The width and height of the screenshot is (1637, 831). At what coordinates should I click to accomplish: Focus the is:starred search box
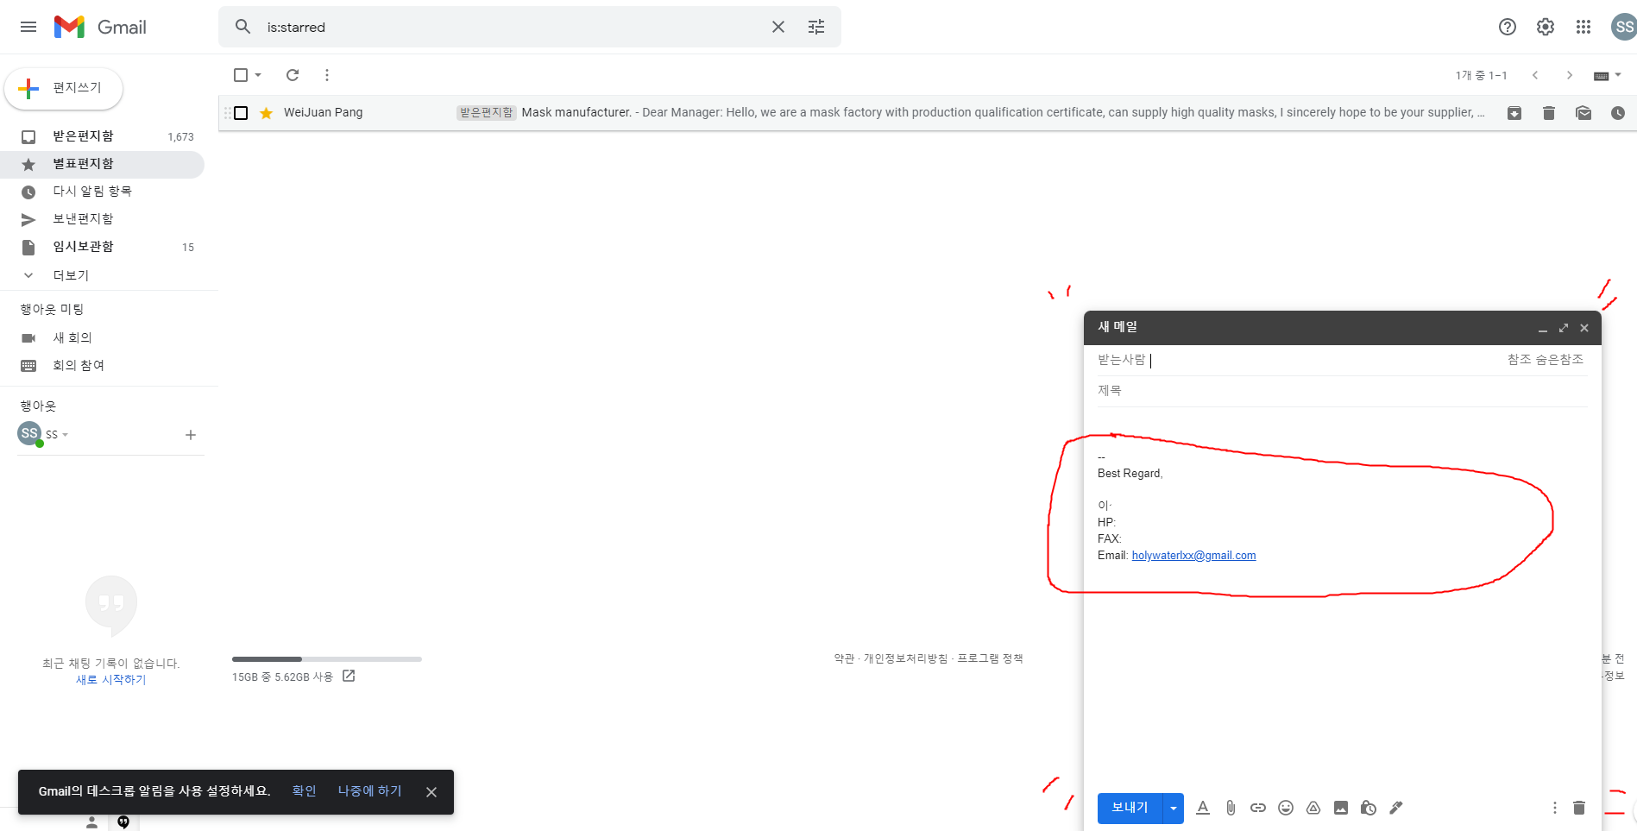point(514,27)
